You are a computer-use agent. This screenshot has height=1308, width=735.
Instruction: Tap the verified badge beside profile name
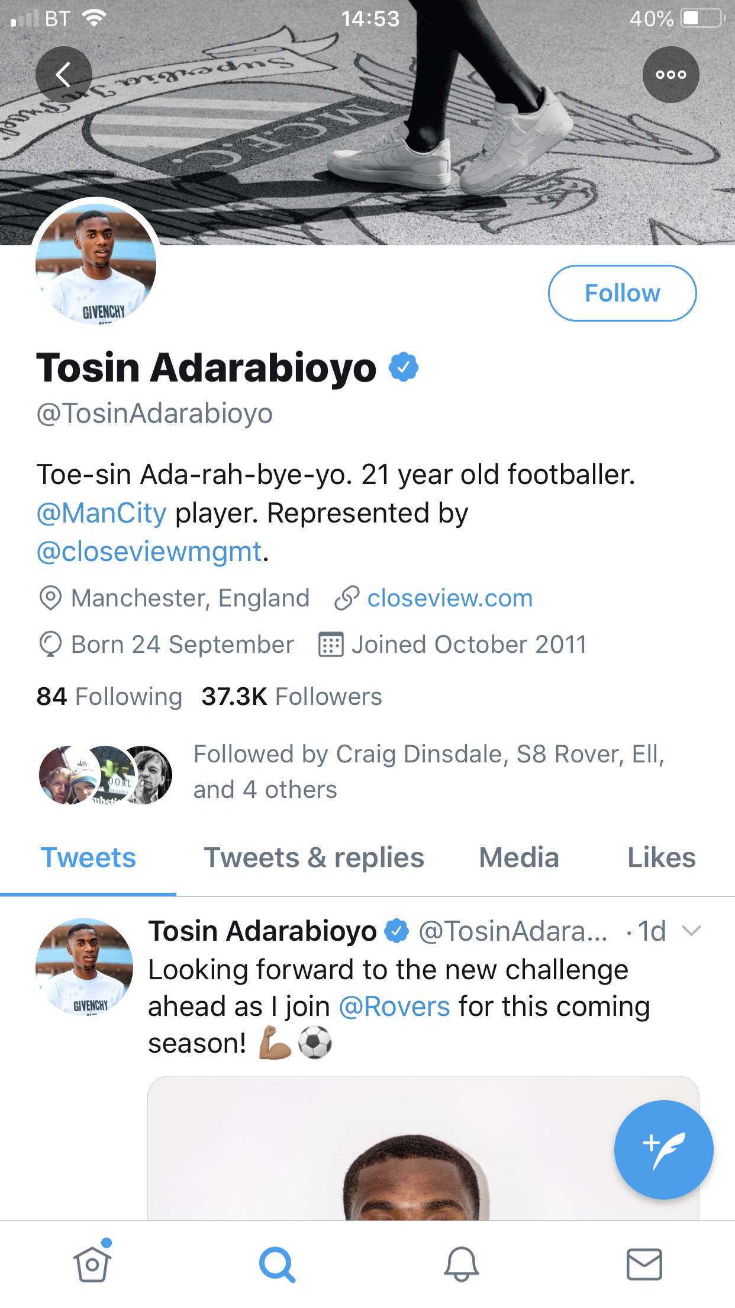(404, 367)
